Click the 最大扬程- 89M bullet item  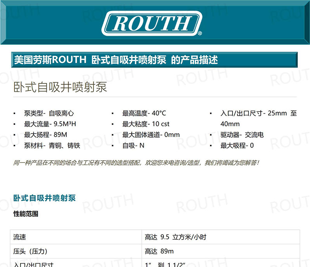point(46,135)
